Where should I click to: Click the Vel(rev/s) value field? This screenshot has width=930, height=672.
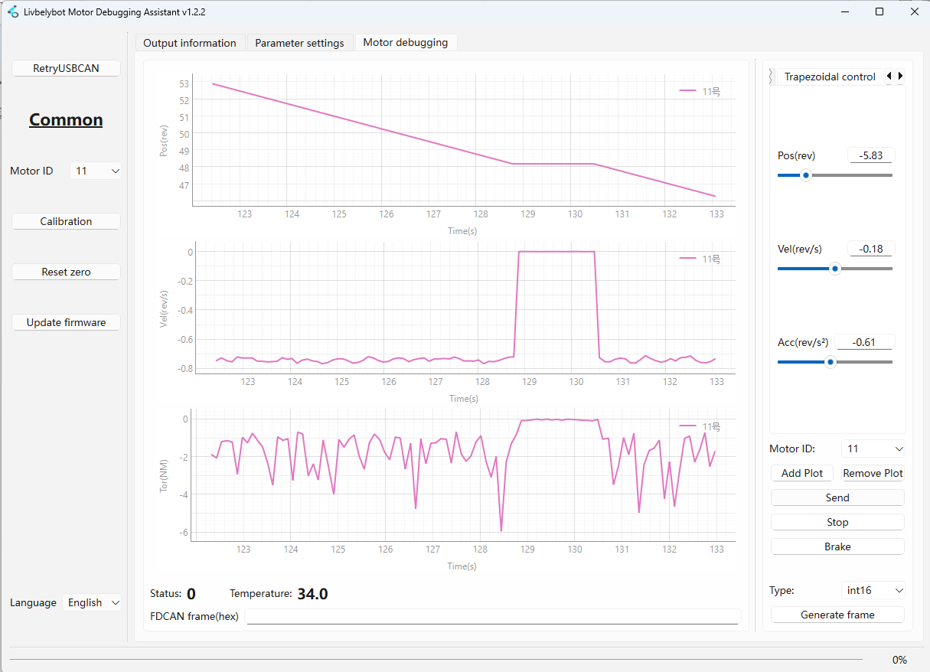tap(871, 249)
